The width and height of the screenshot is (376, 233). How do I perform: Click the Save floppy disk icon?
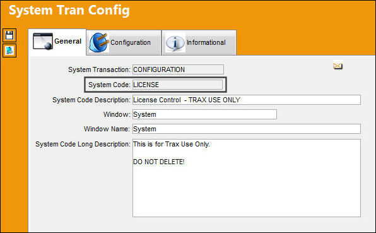coord(9,35)
